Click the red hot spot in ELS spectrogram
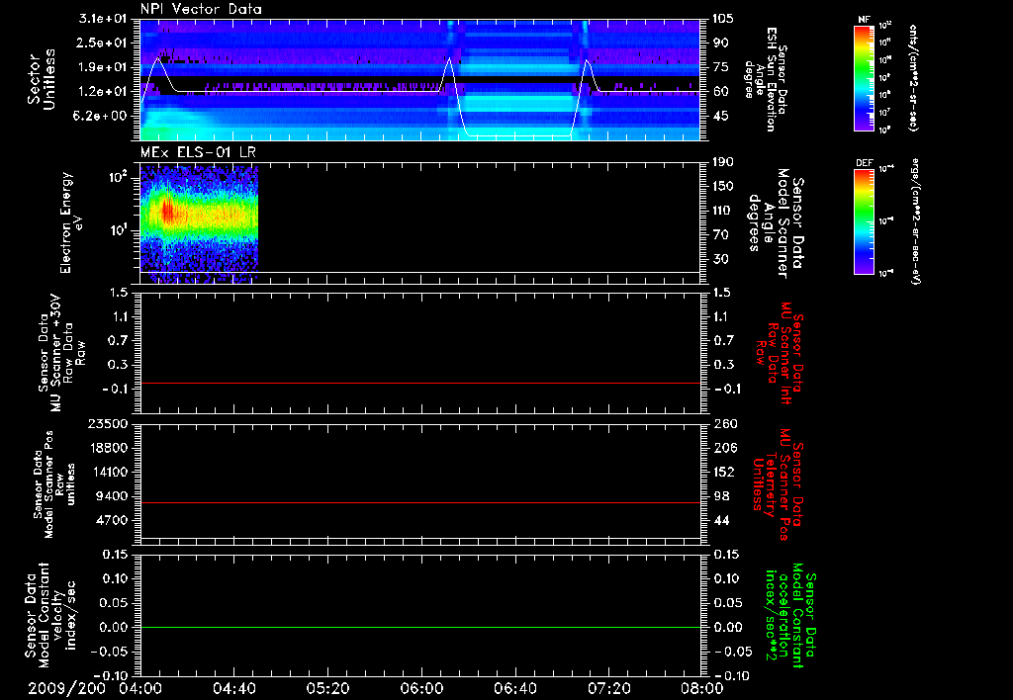 168,212
